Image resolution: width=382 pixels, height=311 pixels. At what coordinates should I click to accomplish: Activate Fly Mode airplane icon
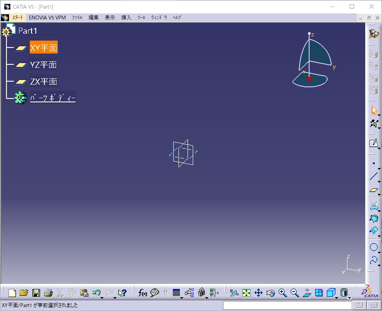[x=235, y=293]
